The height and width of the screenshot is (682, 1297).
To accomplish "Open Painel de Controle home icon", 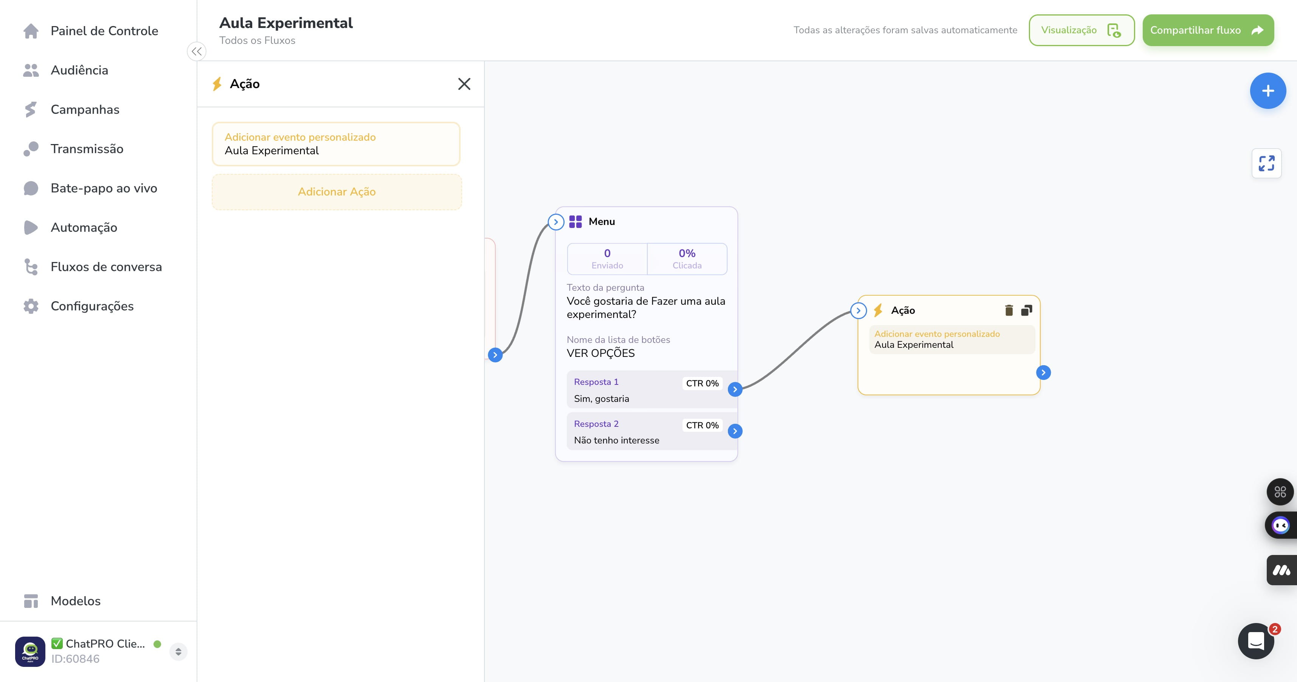I will [31, 31].
